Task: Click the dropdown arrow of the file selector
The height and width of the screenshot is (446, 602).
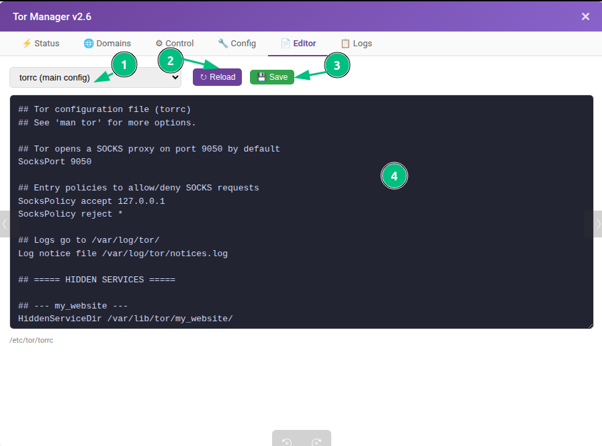Action: coord(175,77)
